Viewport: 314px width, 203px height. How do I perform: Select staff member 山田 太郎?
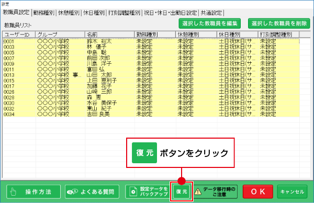coord(151,75)
